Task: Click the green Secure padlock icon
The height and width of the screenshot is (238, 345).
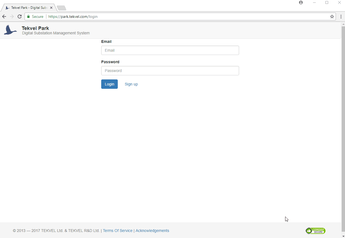Action: [x=28, y=16]
